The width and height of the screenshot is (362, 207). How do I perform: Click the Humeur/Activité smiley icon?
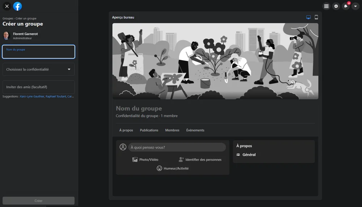[x=159, y=168]
